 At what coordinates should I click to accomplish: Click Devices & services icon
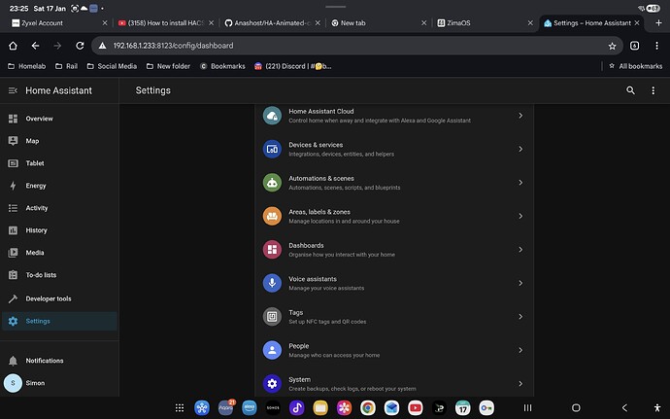tap(272, 149)
